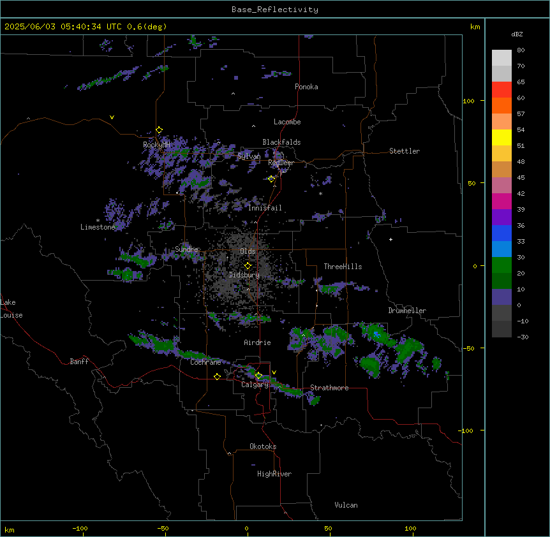Image resolution: width=550 pixels, height=537 pixels.
Task: Pick the green swatch between 30 and 20
Action: tap(502, 265)
